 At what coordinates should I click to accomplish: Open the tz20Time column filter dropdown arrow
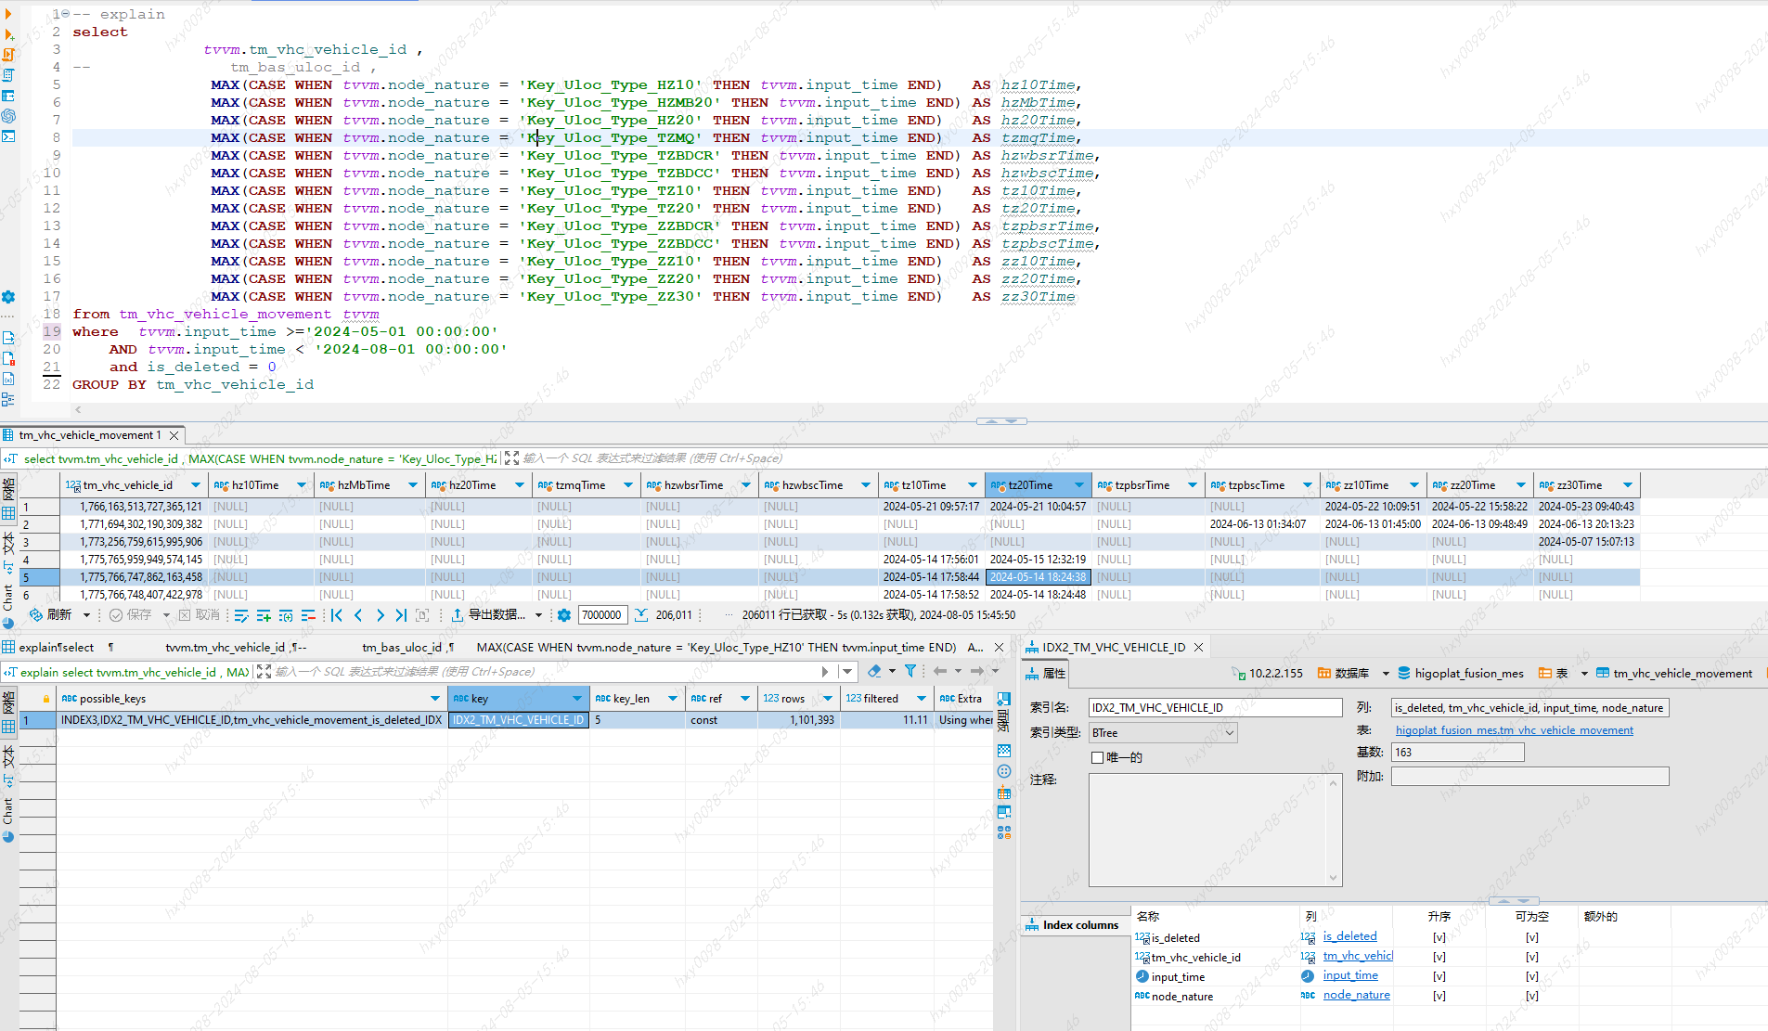click(1078, 485)
